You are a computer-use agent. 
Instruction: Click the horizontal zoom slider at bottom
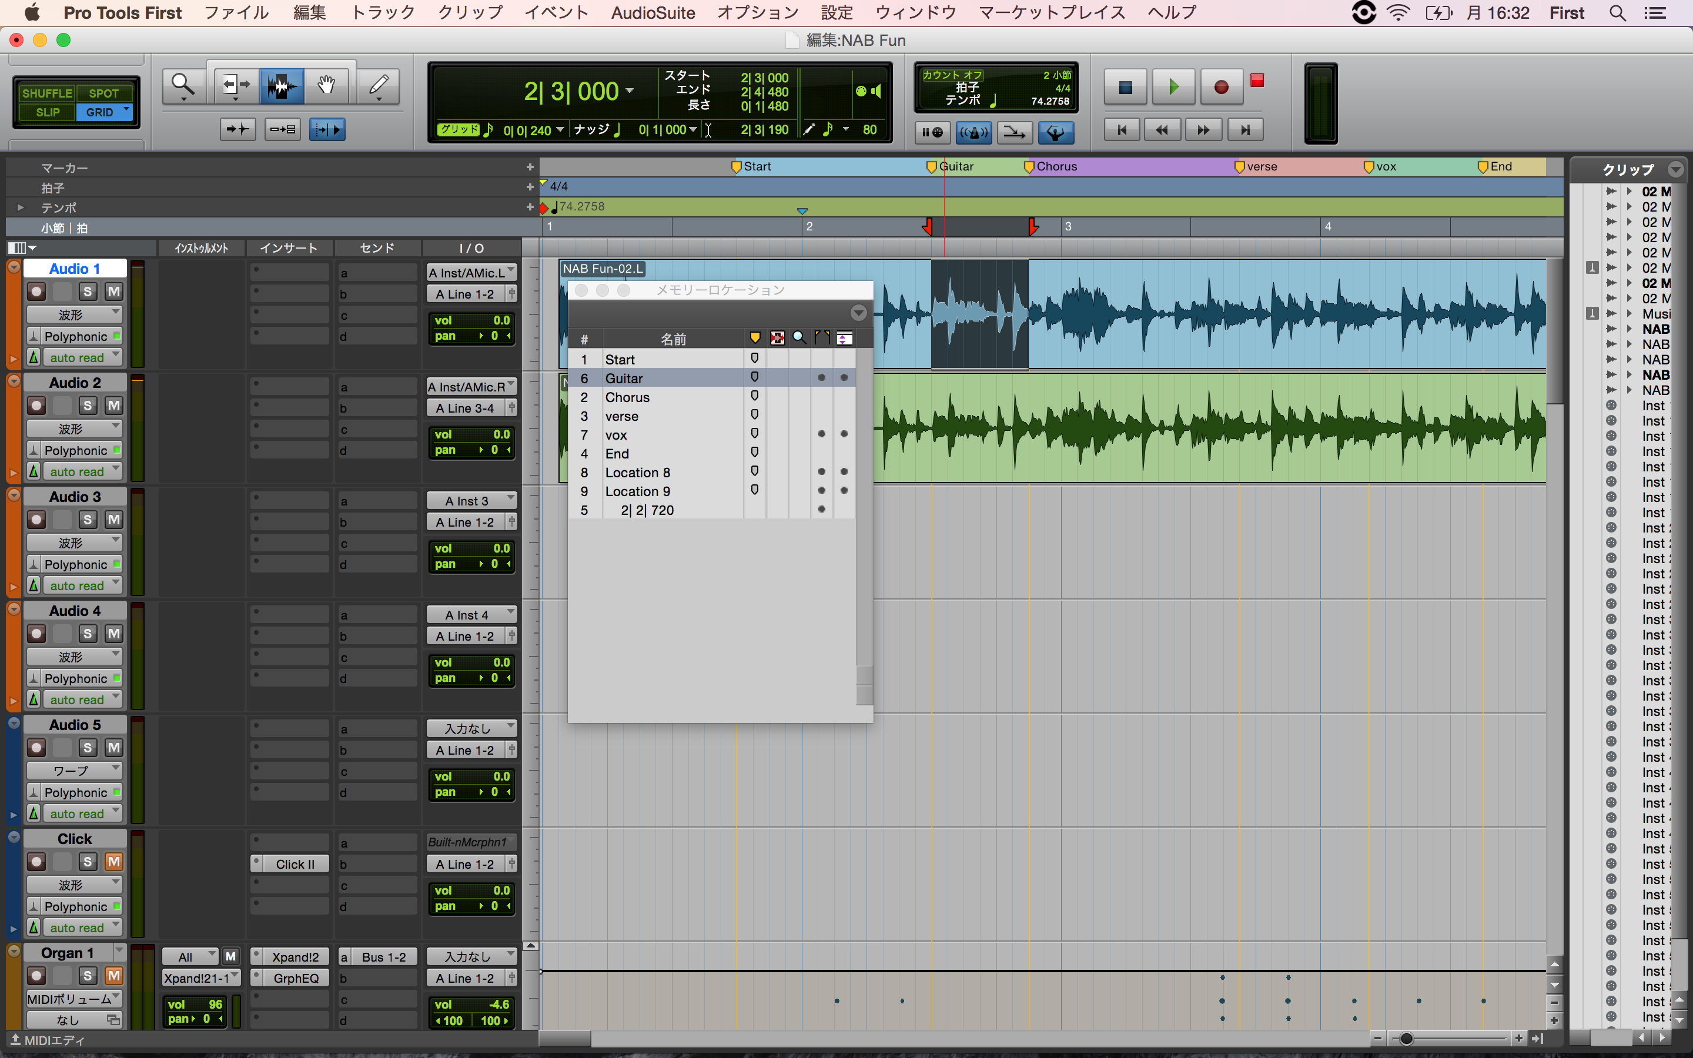(x=1407, y=1039)
